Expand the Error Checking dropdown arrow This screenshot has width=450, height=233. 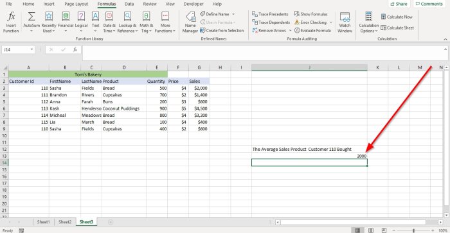pyautogui.click(x=330, y=22)
